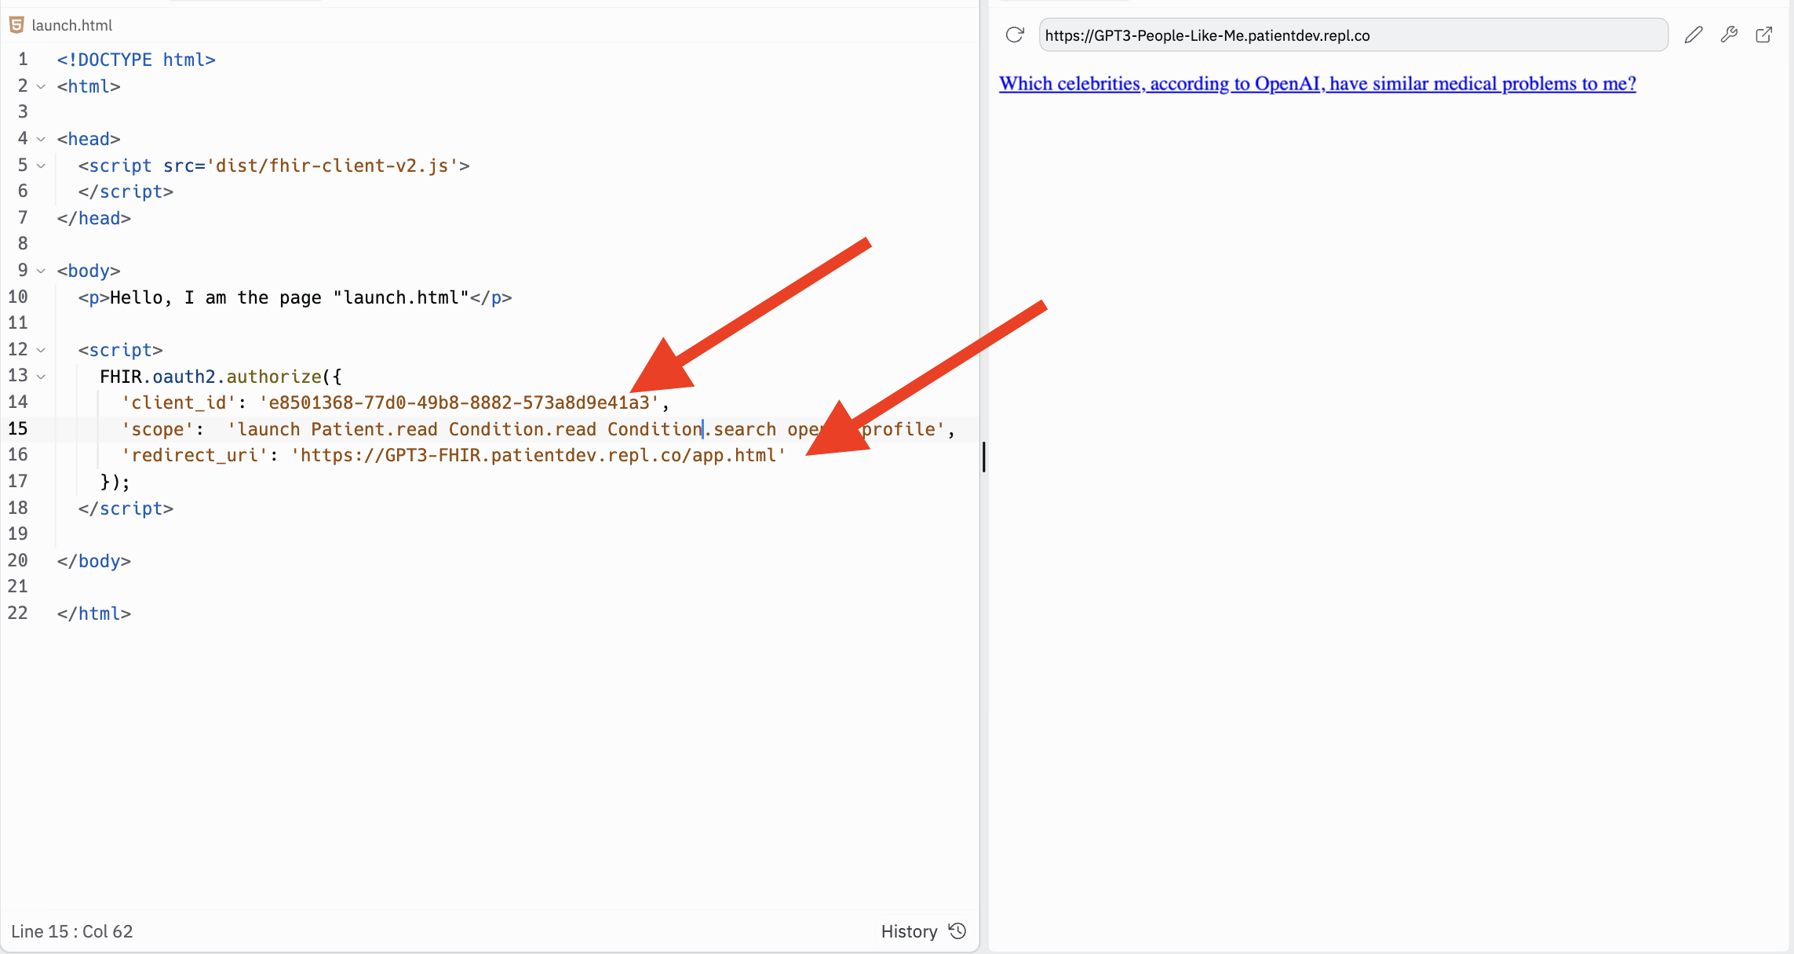Click the 'client_id' key on line 14
Viewport: 1794px width, 954px height.
tap(179, 402)
